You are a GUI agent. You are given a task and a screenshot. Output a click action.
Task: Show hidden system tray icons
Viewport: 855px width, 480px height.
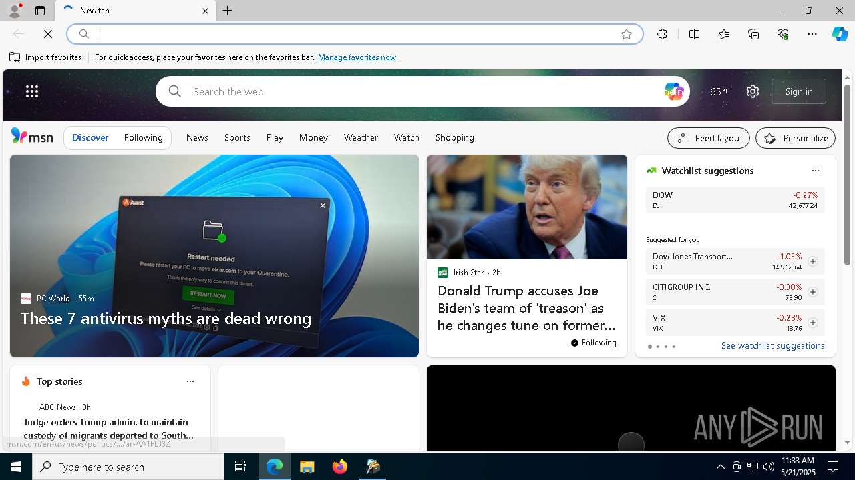[720, 467]
